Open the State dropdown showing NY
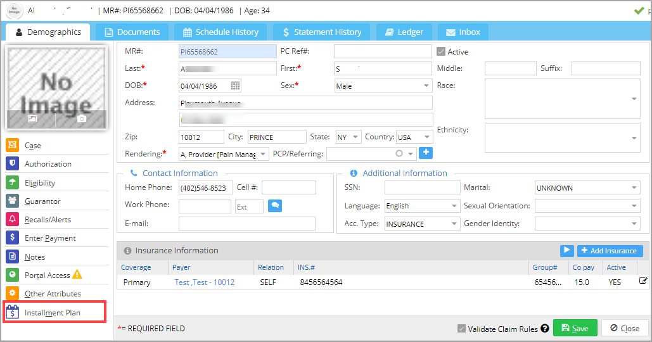 (x=348, y=137)
